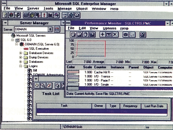Select the Bill login in the tree
Screen dimensions: 173x130
click(35, 70)
